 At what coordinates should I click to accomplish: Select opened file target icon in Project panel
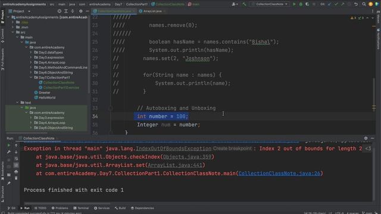click(x=60, y=11)
